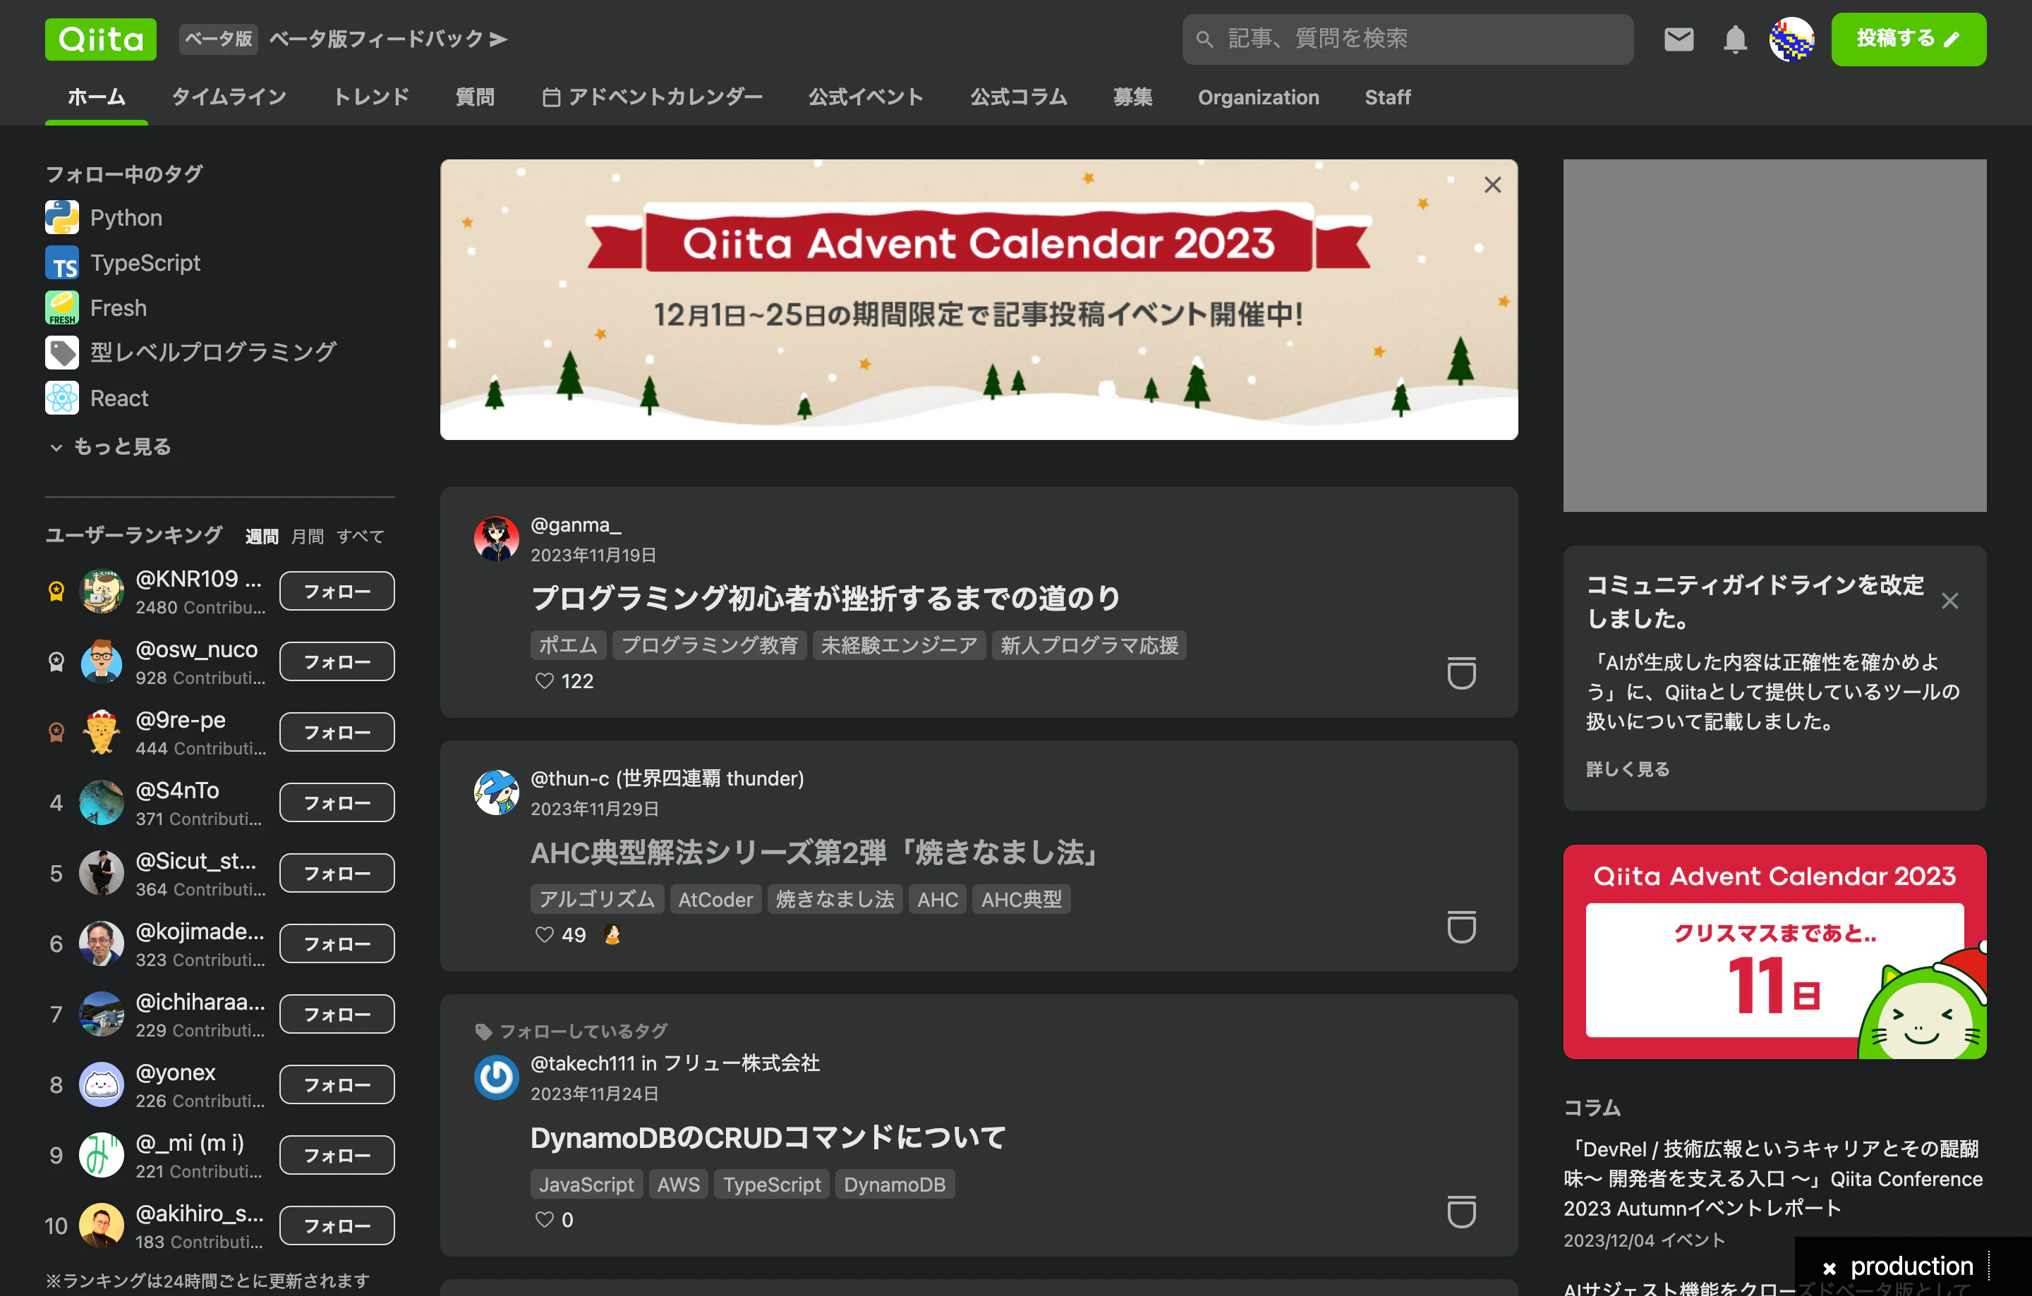Click the Qiita logo
The image size is (2032, 1296).
pos(100,39)
